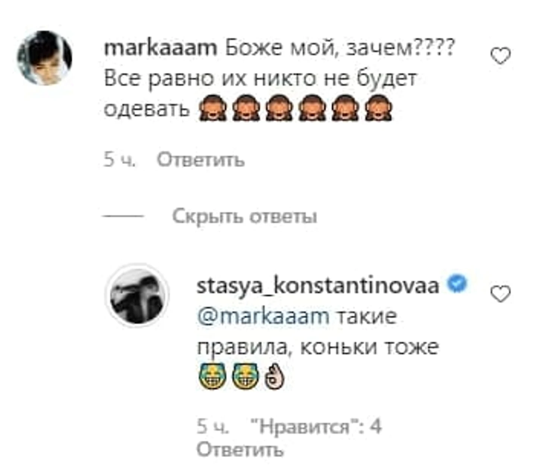This screenshot has width=544, height=470.
Task: Click the OK hand emoji
Action: (x=274, y=377)
